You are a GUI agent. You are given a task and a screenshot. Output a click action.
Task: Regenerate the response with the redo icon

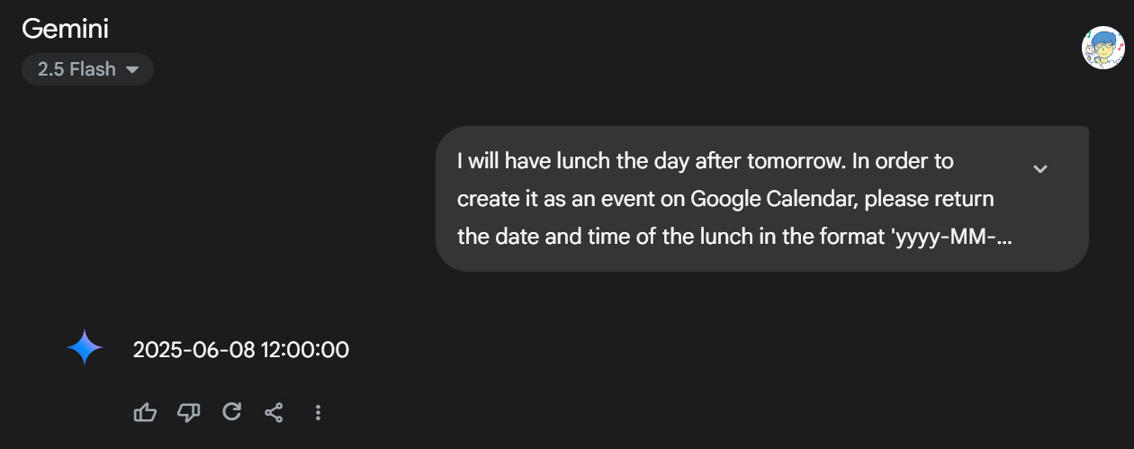231,412
